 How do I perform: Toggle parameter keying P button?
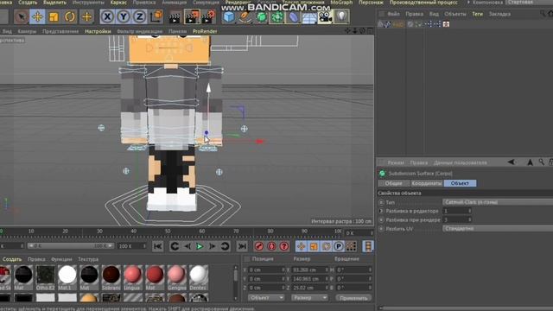coord(339,246)
